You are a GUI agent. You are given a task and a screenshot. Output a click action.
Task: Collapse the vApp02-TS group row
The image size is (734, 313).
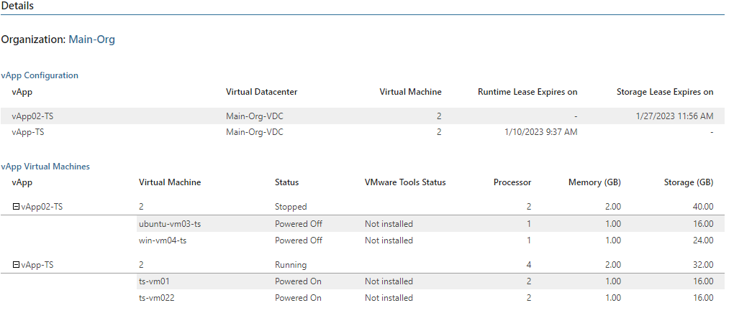click(x=16, y=207)
